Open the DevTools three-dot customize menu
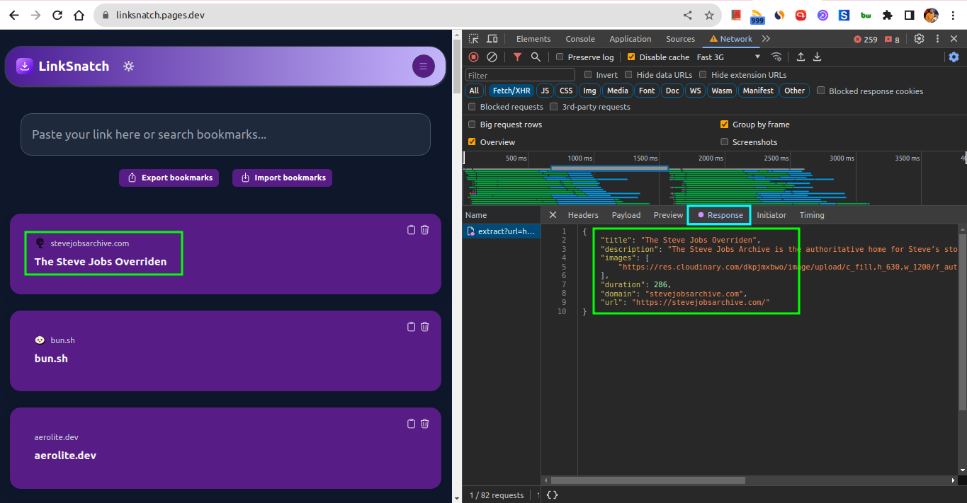 tap(937, 39)
